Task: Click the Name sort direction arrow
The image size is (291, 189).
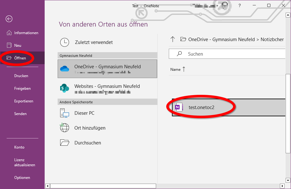Action: point(184,69)
